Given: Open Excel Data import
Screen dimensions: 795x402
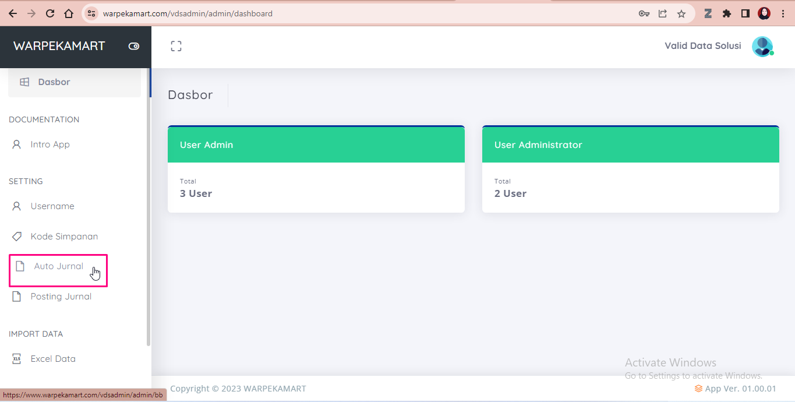Looking at the screenshot, I should 53,359.
